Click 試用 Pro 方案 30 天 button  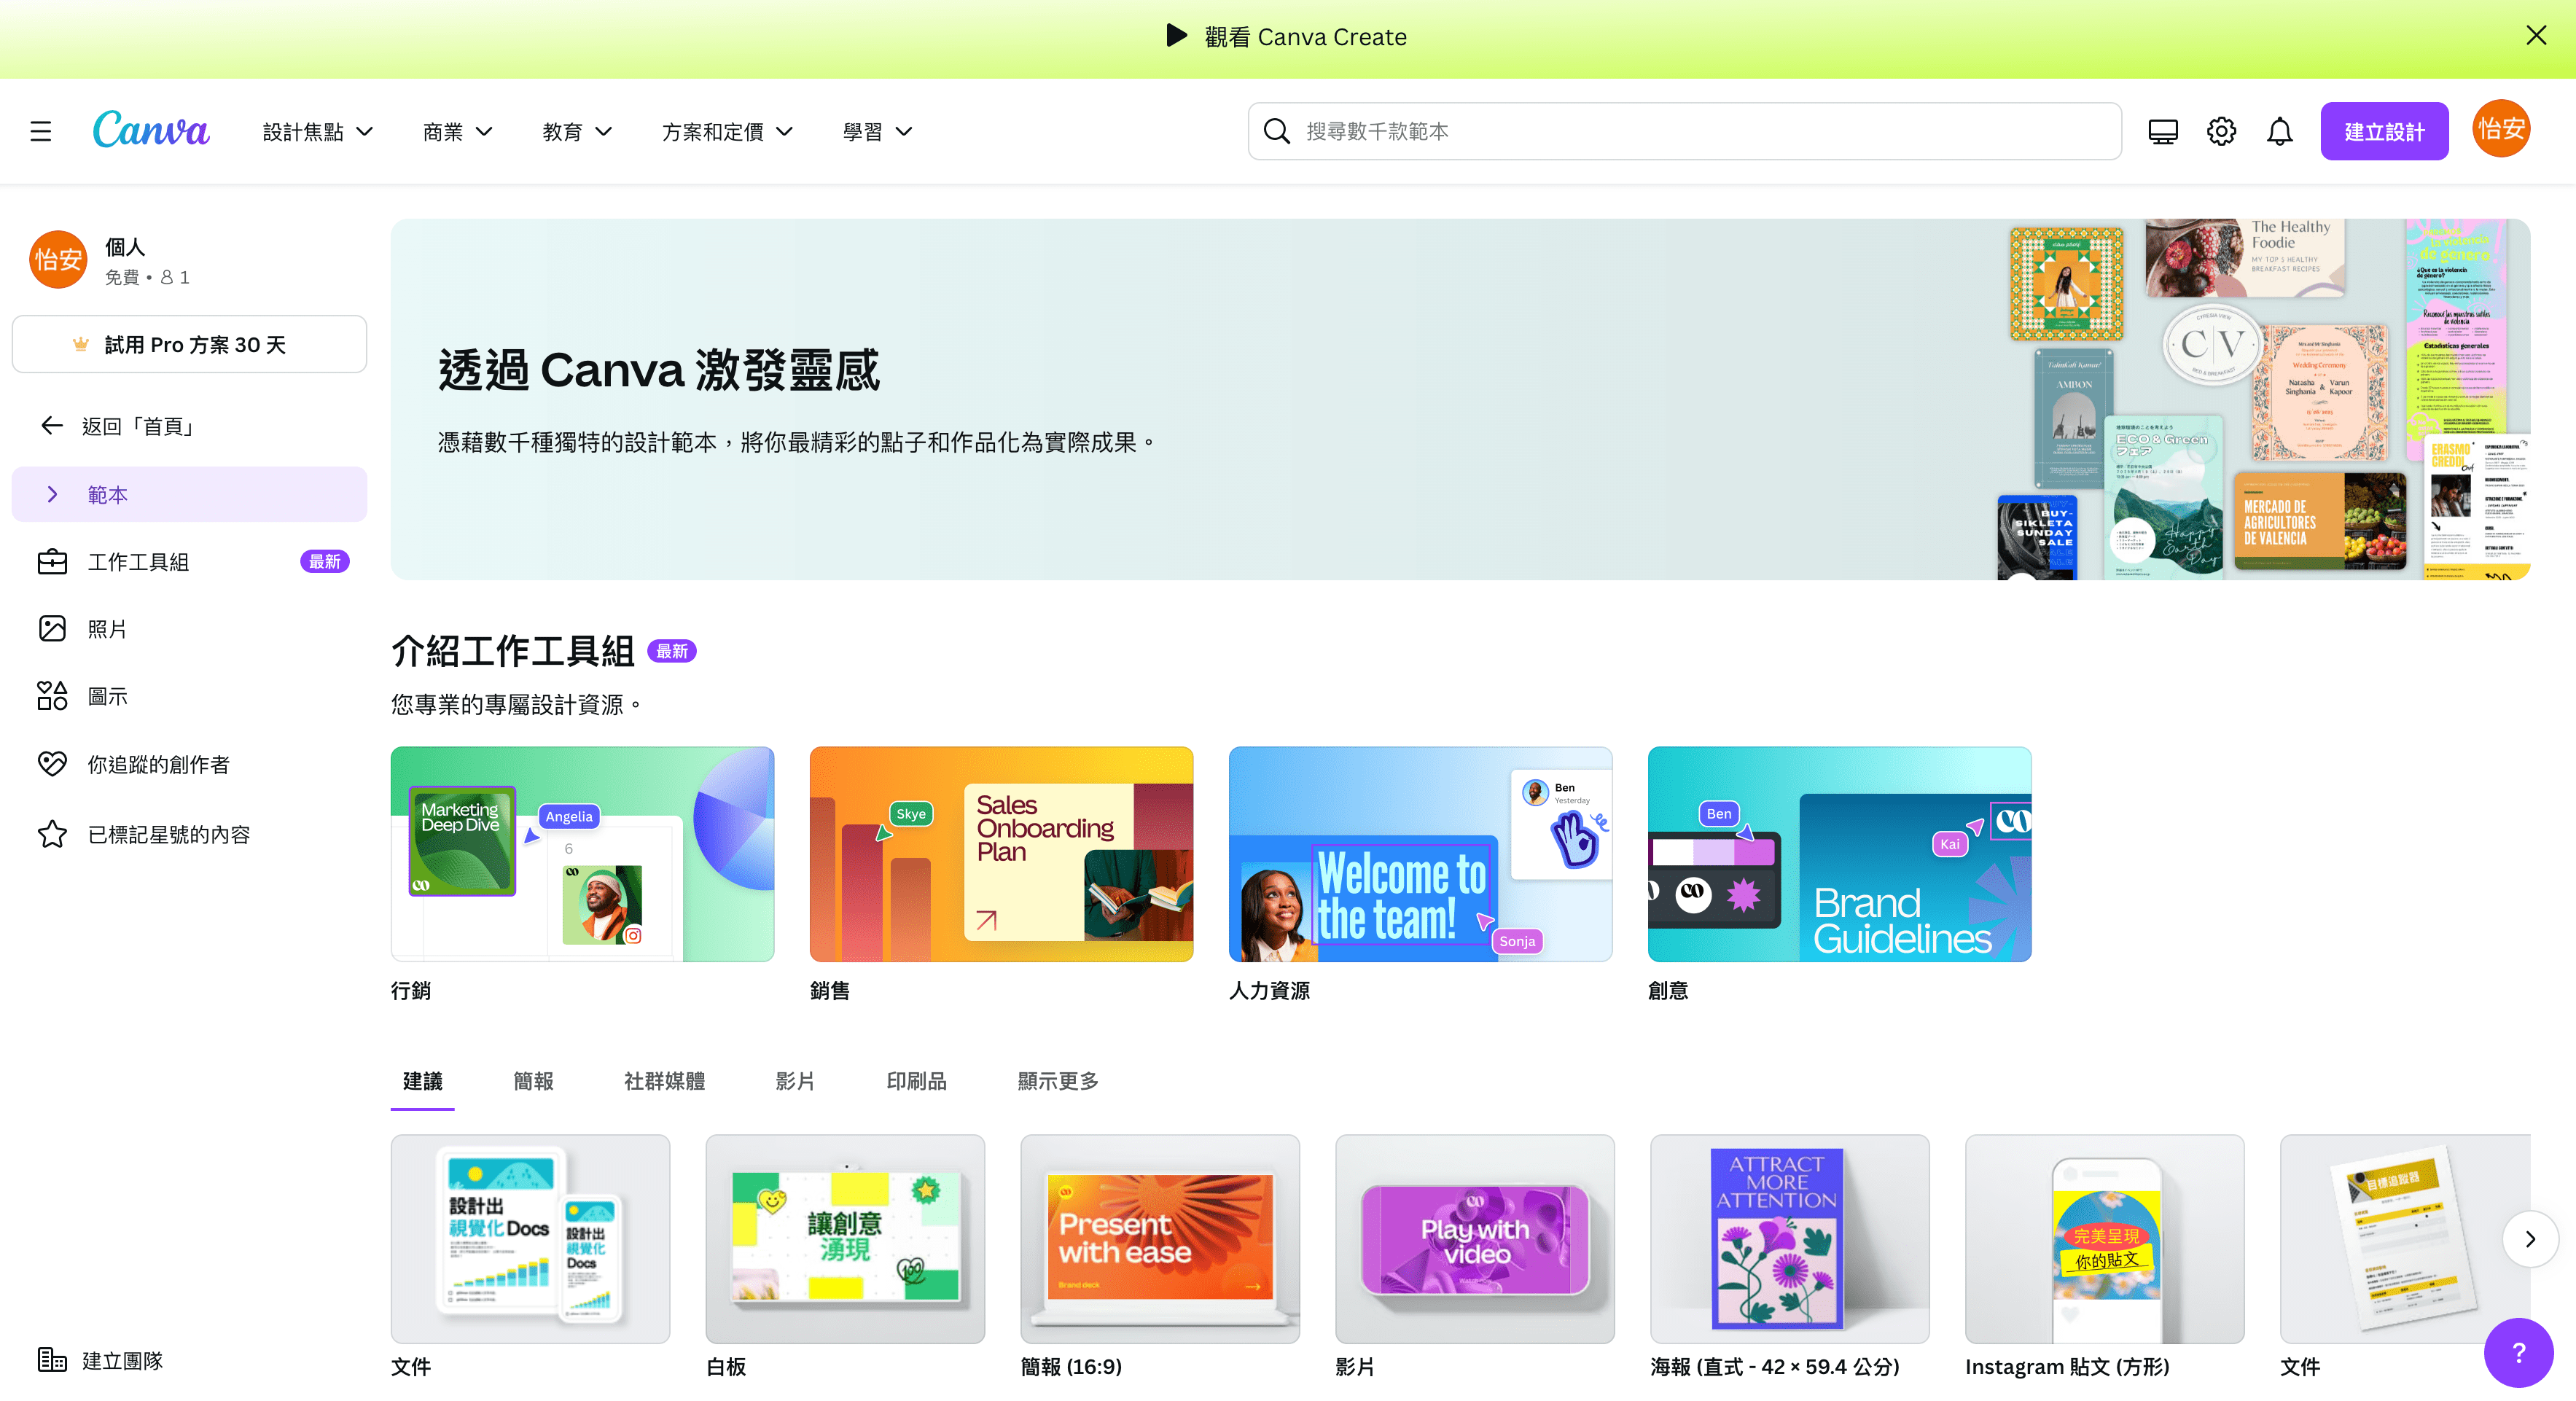189,345
